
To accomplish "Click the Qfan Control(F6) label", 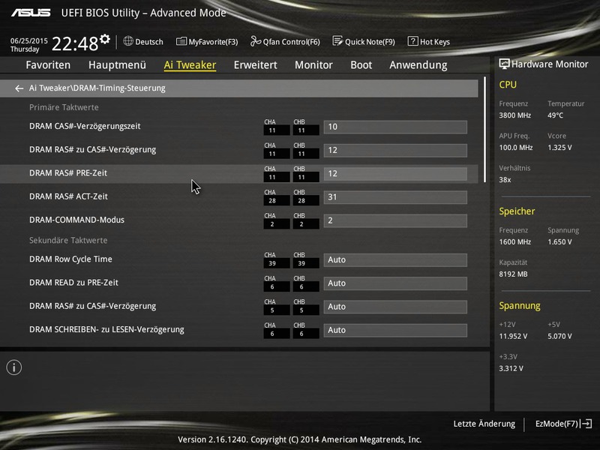I will (x=291, y=42).
